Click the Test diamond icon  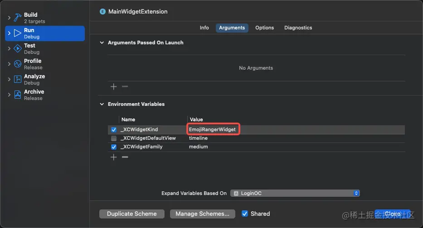coord(18,48)
